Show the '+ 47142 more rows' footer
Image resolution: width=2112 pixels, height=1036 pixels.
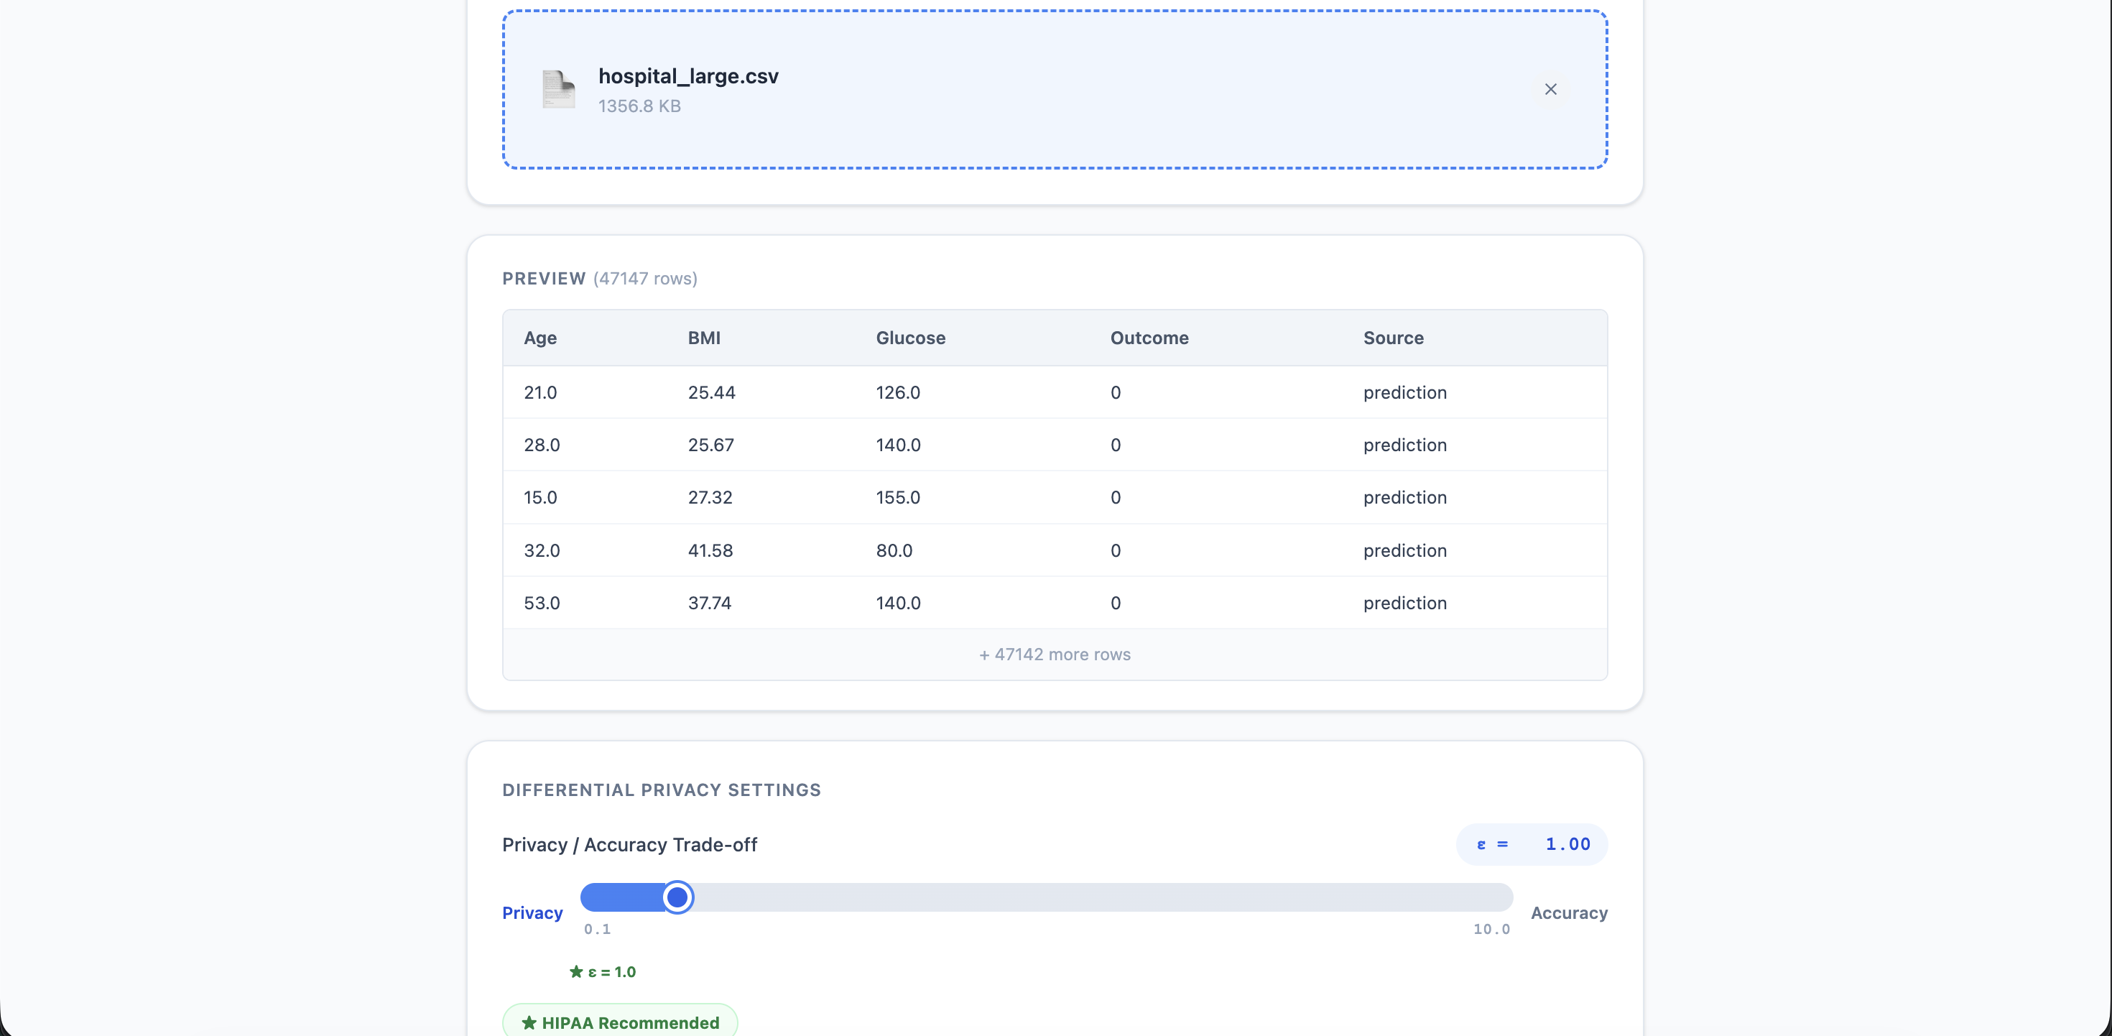point(1055,655)
